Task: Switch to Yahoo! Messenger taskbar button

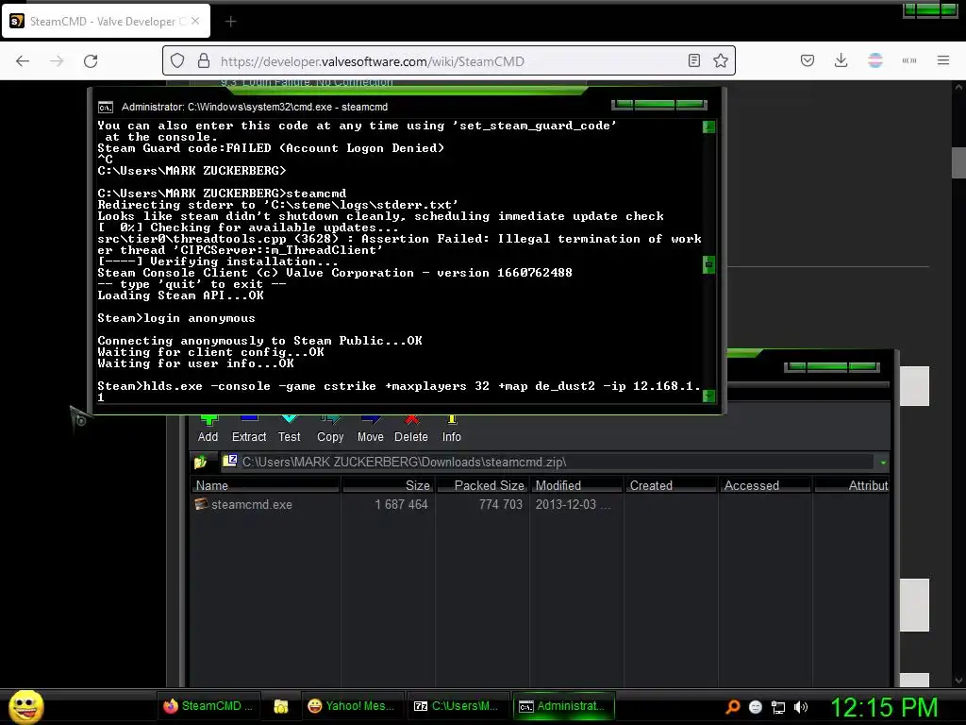Action: tap(352, 706)
